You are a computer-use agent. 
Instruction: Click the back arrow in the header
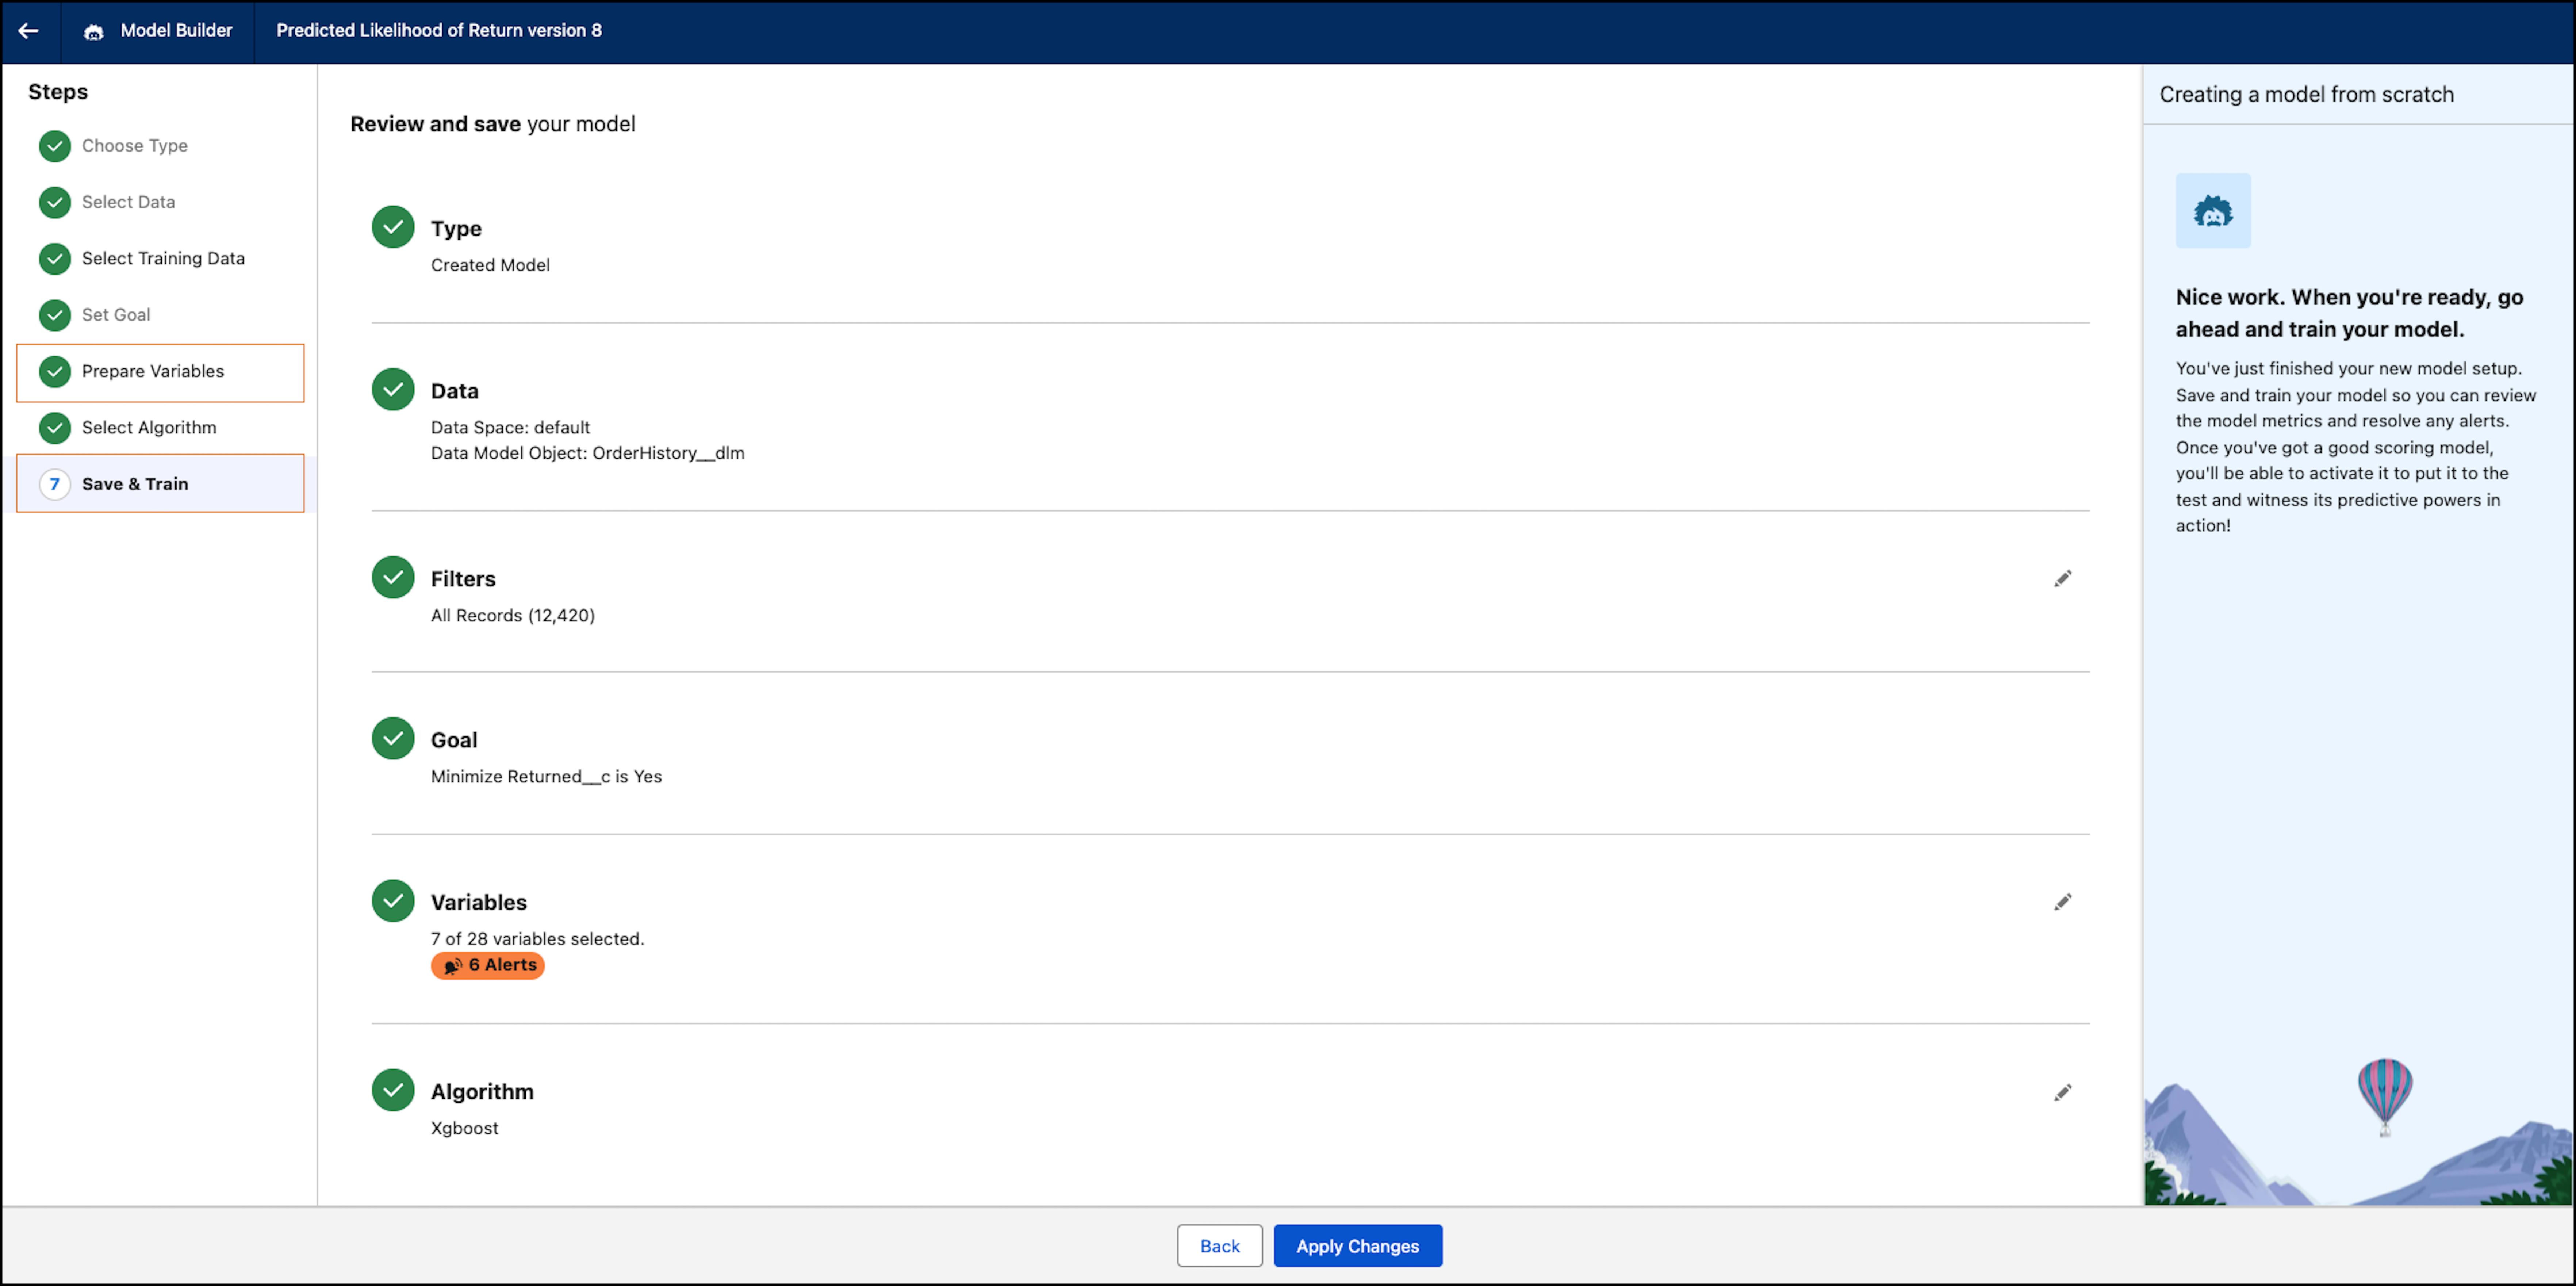coord(28,31)
